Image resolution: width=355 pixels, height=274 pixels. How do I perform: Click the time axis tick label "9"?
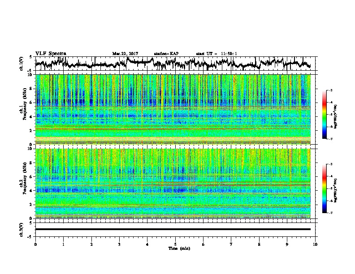tap(287, 244)
